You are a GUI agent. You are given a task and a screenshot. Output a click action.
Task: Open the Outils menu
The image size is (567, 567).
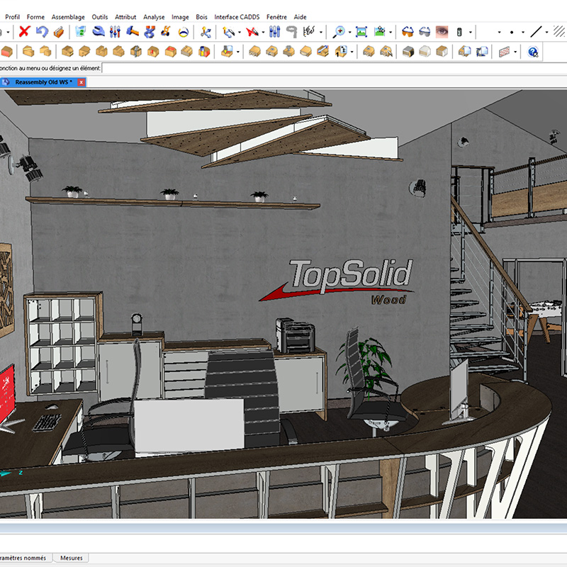coord(100,17)
